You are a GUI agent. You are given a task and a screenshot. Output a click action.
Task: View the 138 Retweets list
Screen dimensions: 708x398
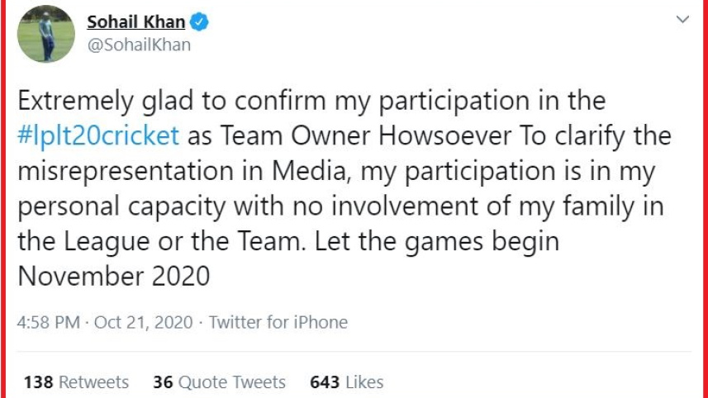pyautogui.click(x=76, y=382)
